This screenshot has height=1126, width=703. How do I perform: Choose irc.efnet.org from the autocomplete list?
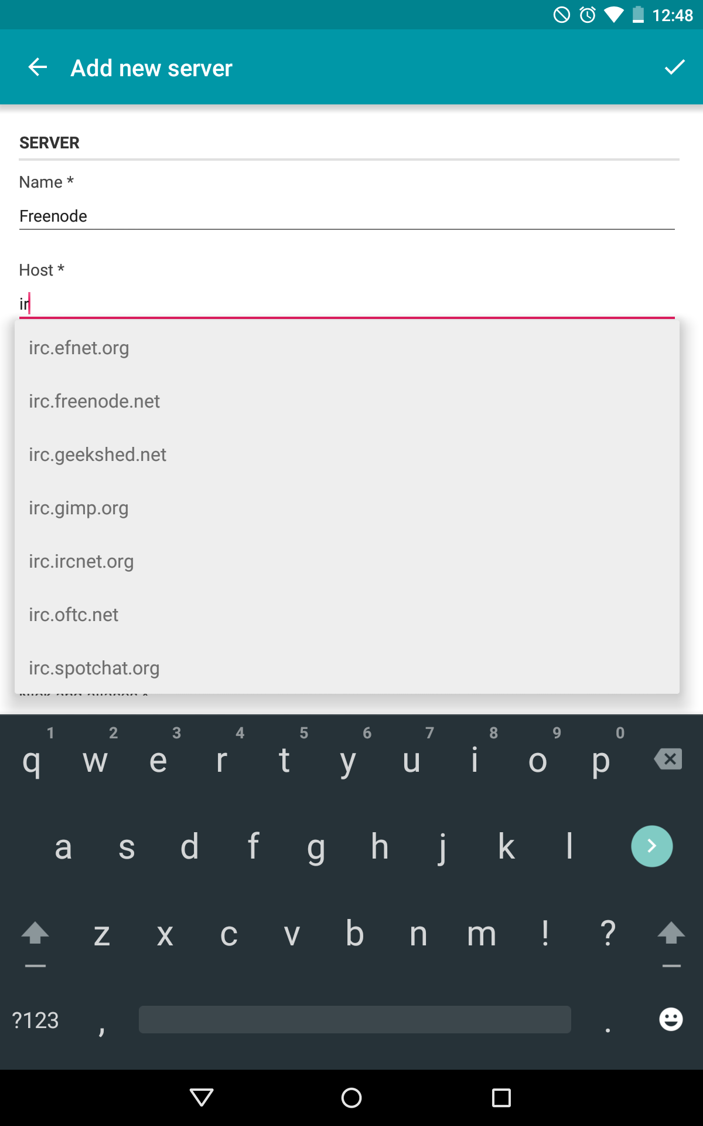(347, 348)
